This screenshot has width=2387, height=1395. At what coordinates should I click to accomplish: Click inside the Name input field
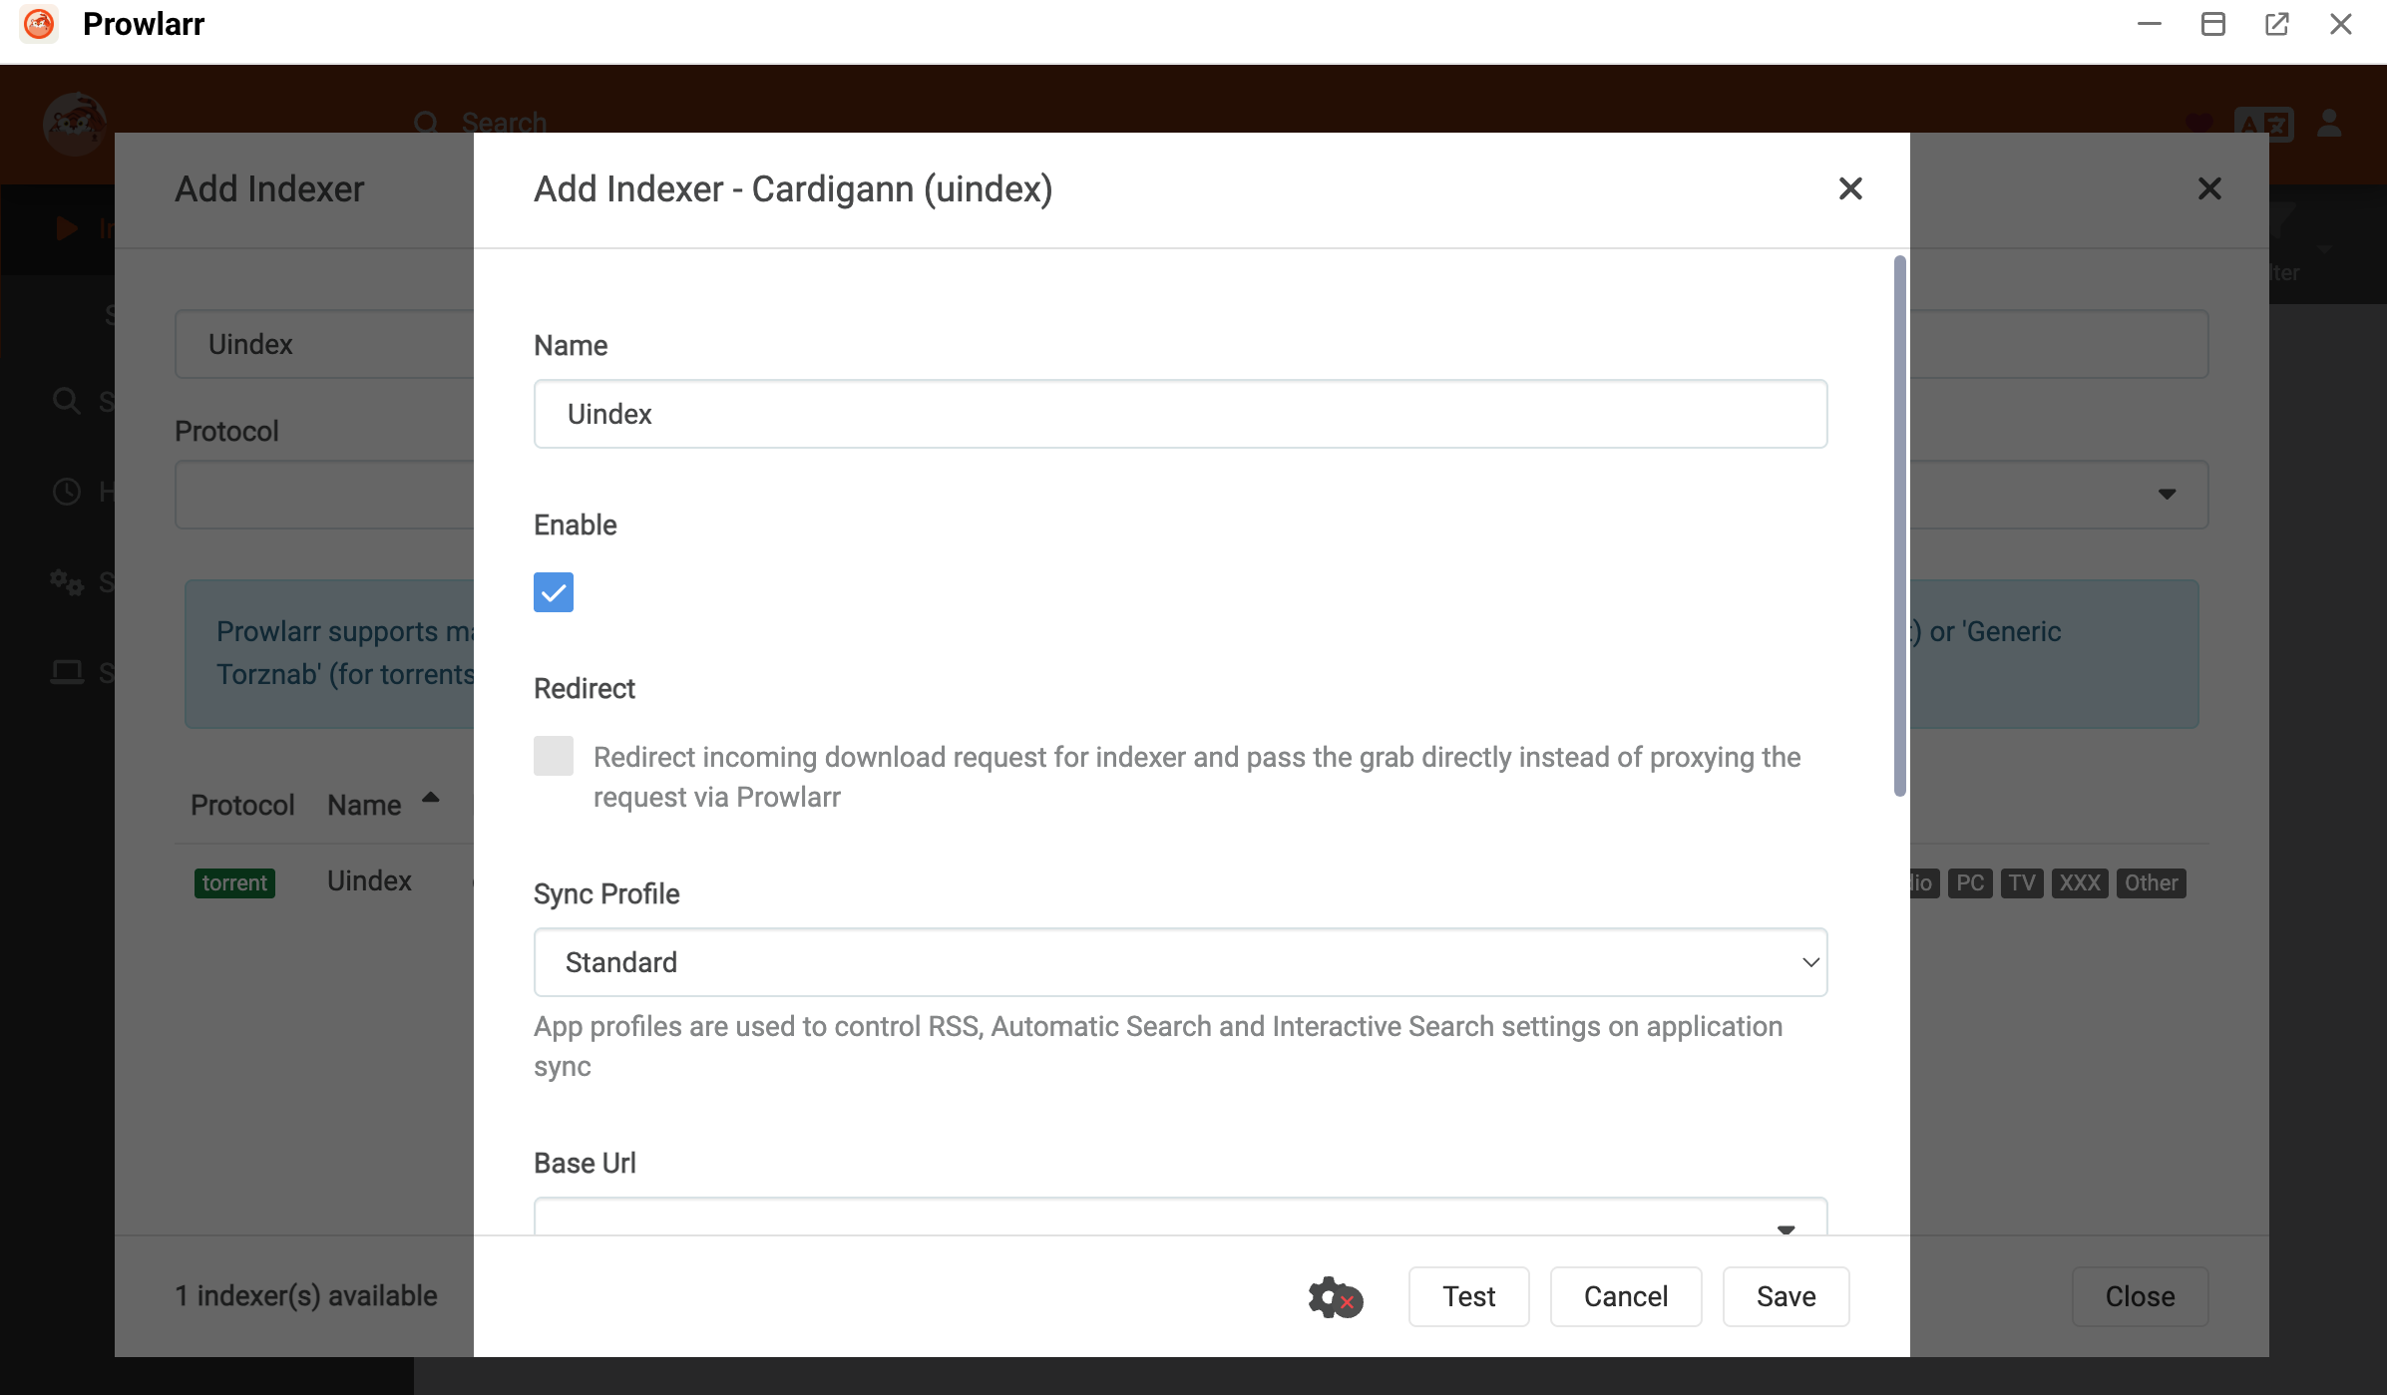pos(1179,413)
